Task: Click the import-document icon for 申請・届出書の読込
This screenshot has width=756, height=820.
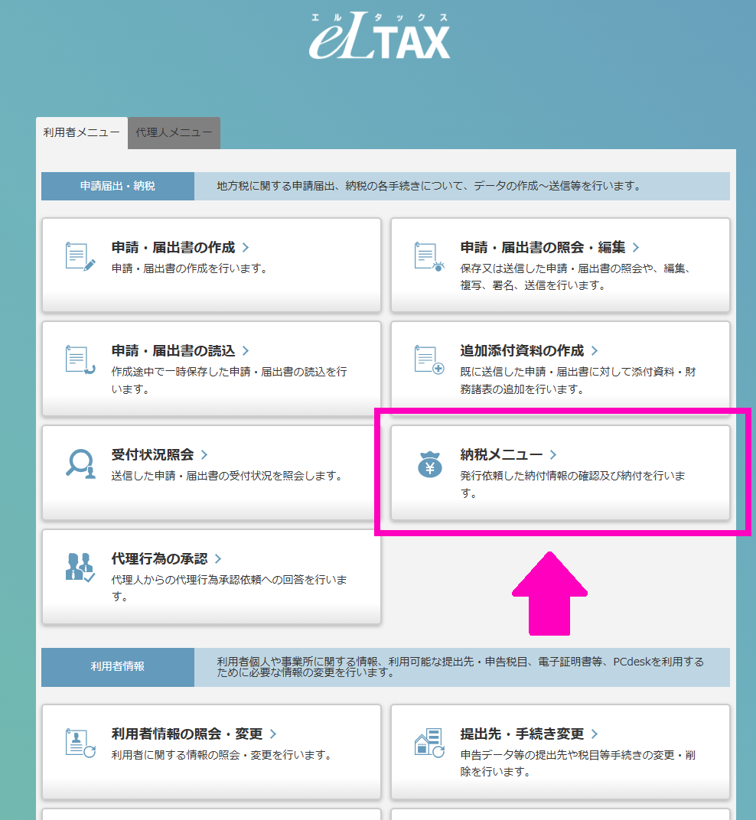Action: 79,360
